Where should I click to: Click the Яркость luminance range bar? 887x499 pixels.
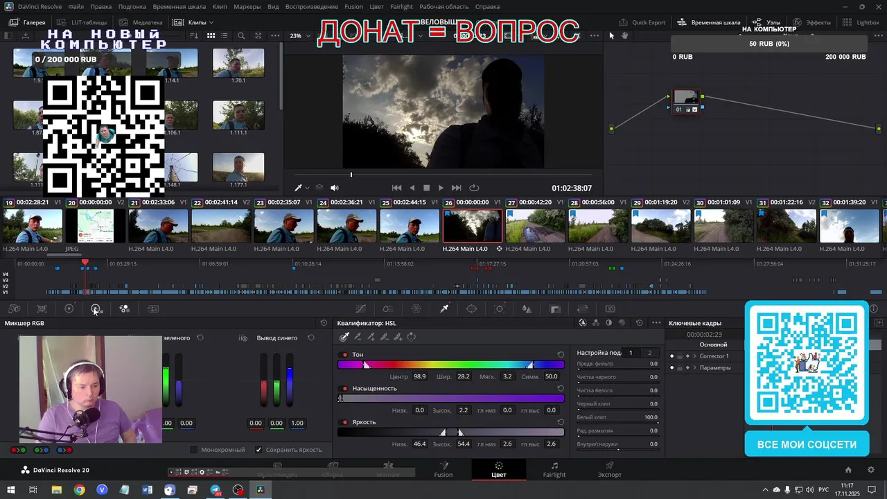[450, 432]
